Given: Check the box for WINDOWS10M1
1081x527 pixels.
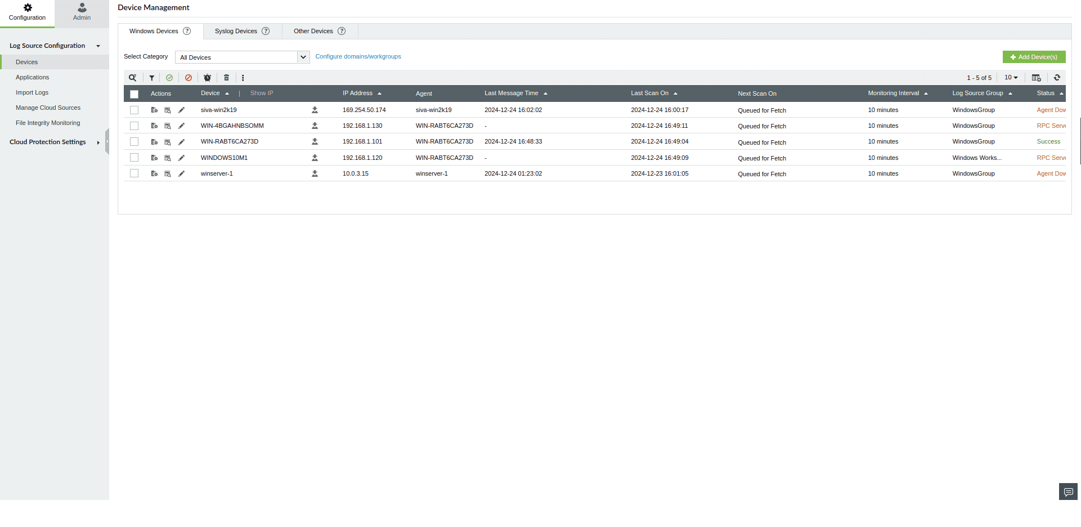Looking at the screenshot, I should (x=134, y=157).
